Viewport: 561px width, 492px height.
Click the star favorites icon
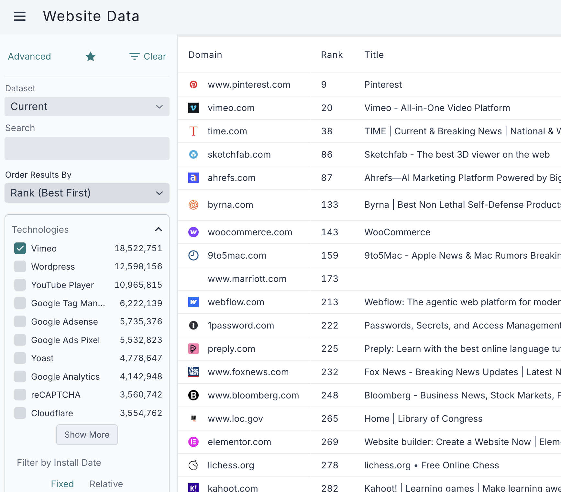(91, 56)
